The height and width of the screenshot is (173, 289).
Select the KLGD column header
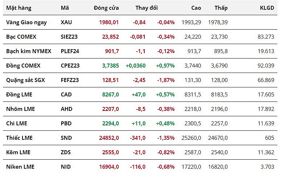(x=267, y=8)
